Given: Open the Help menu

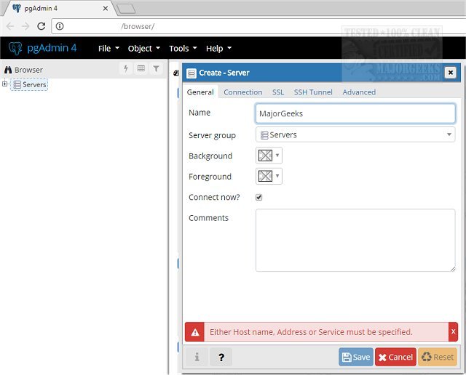Looking at the screenshot, I should [218, 49].
